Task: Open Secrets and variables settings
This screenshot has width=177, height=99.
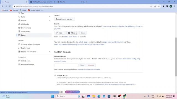Action: pos(28,52)
